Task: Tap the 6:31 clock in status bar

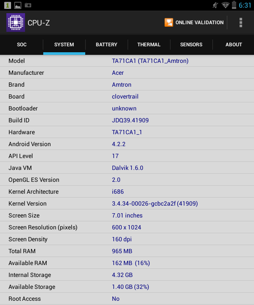Action: click(245, 5)
